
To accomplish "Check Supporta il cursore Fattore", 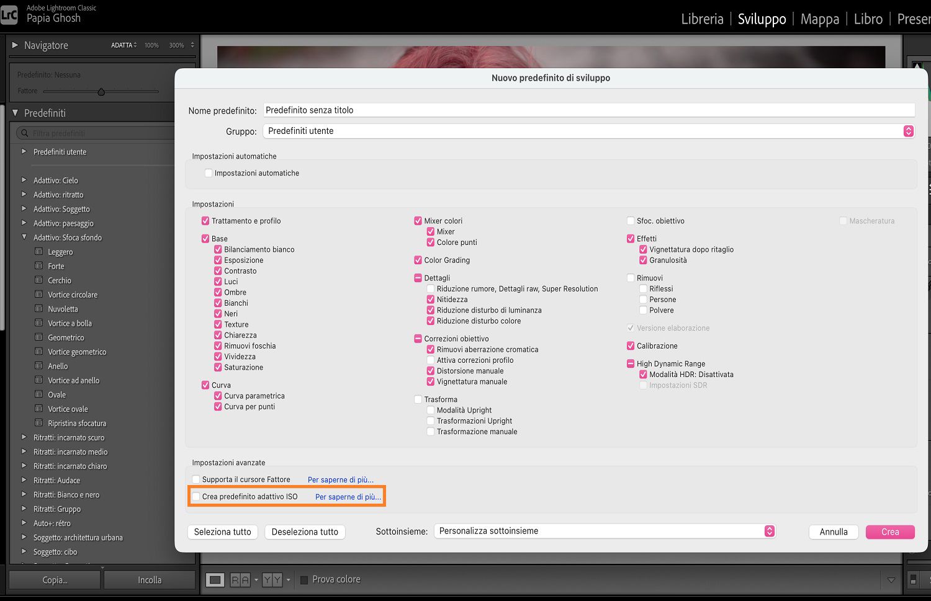I will click(196, 479).
